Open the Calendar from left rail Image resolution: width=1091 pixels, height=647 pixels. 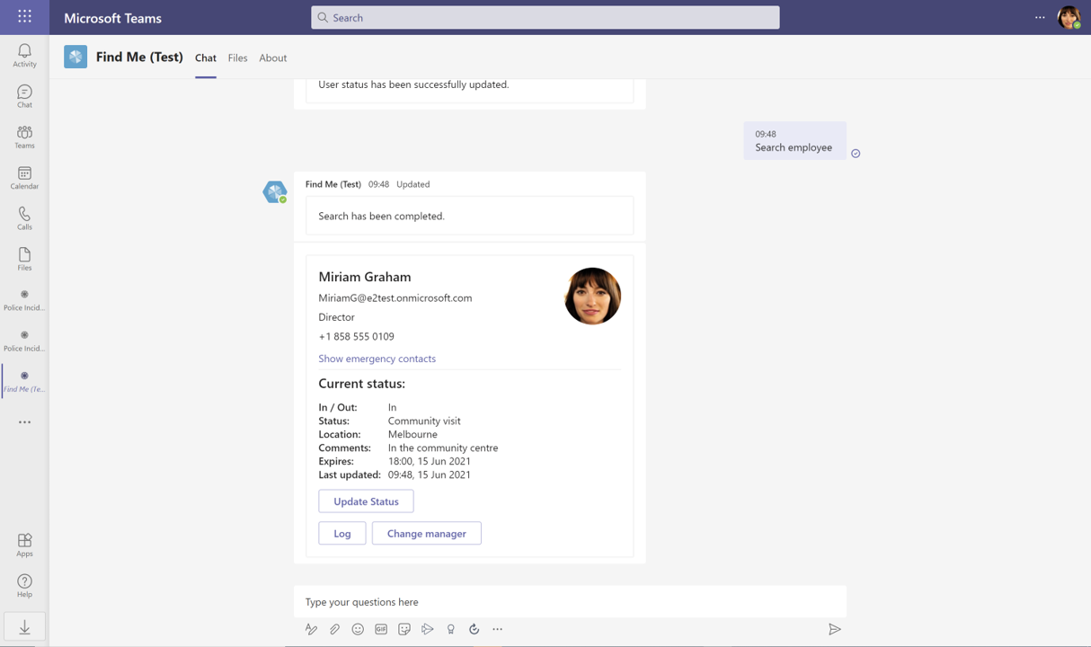pyautogui.click(x=24, y=177)
